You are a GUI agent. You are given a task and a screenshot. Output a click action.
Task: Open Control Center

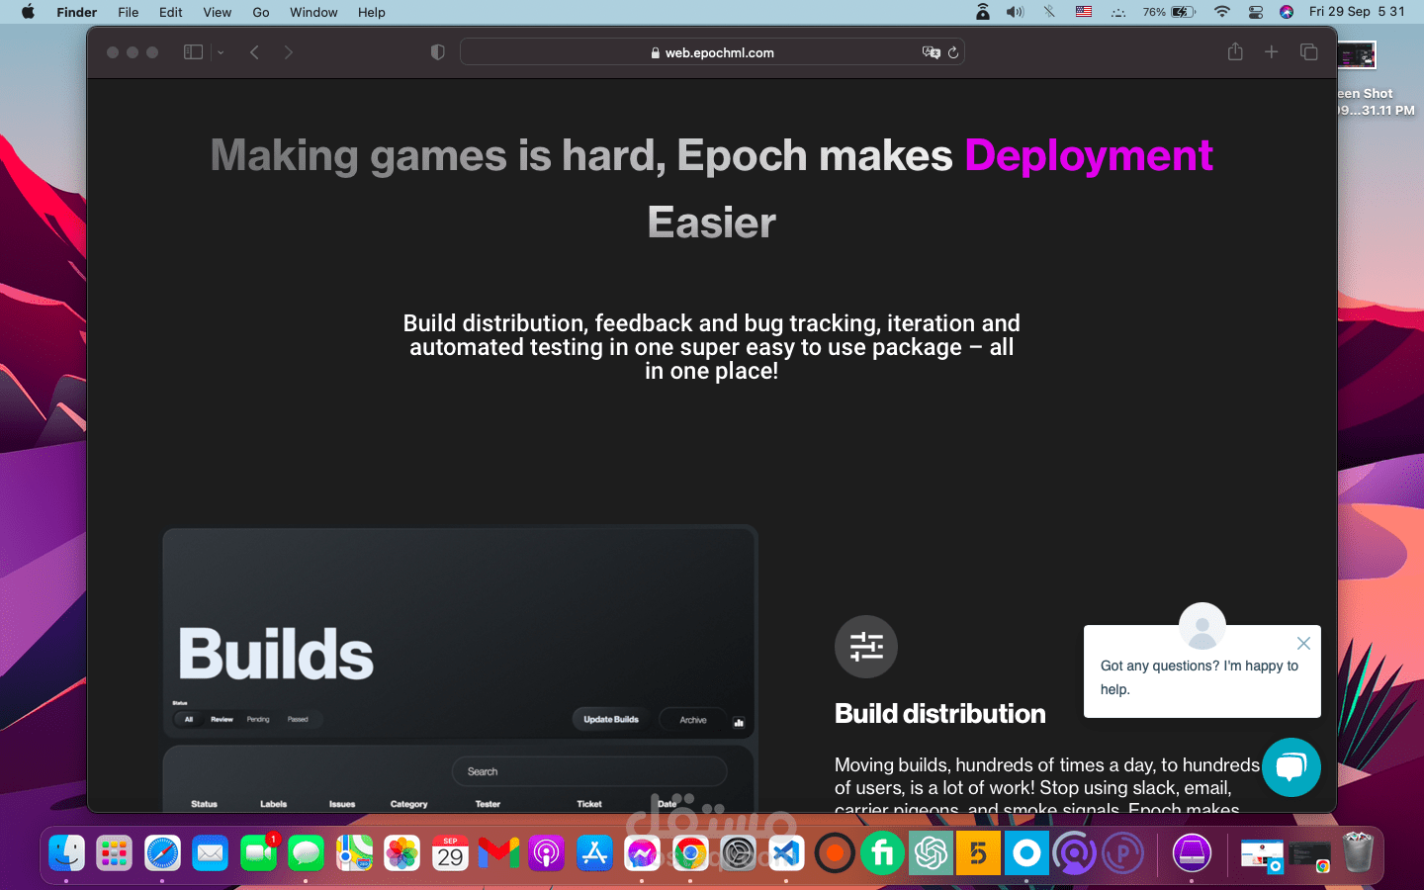point(1256,12)
